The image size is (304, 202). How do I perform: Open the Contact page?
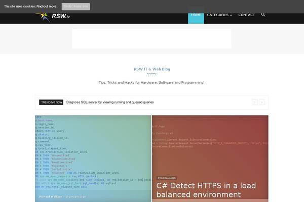pos(246,15)
